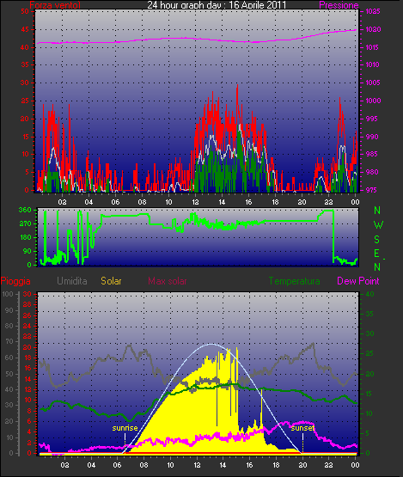Click pressure axis value 1020
Screen dimensions: 403x477
373,29
